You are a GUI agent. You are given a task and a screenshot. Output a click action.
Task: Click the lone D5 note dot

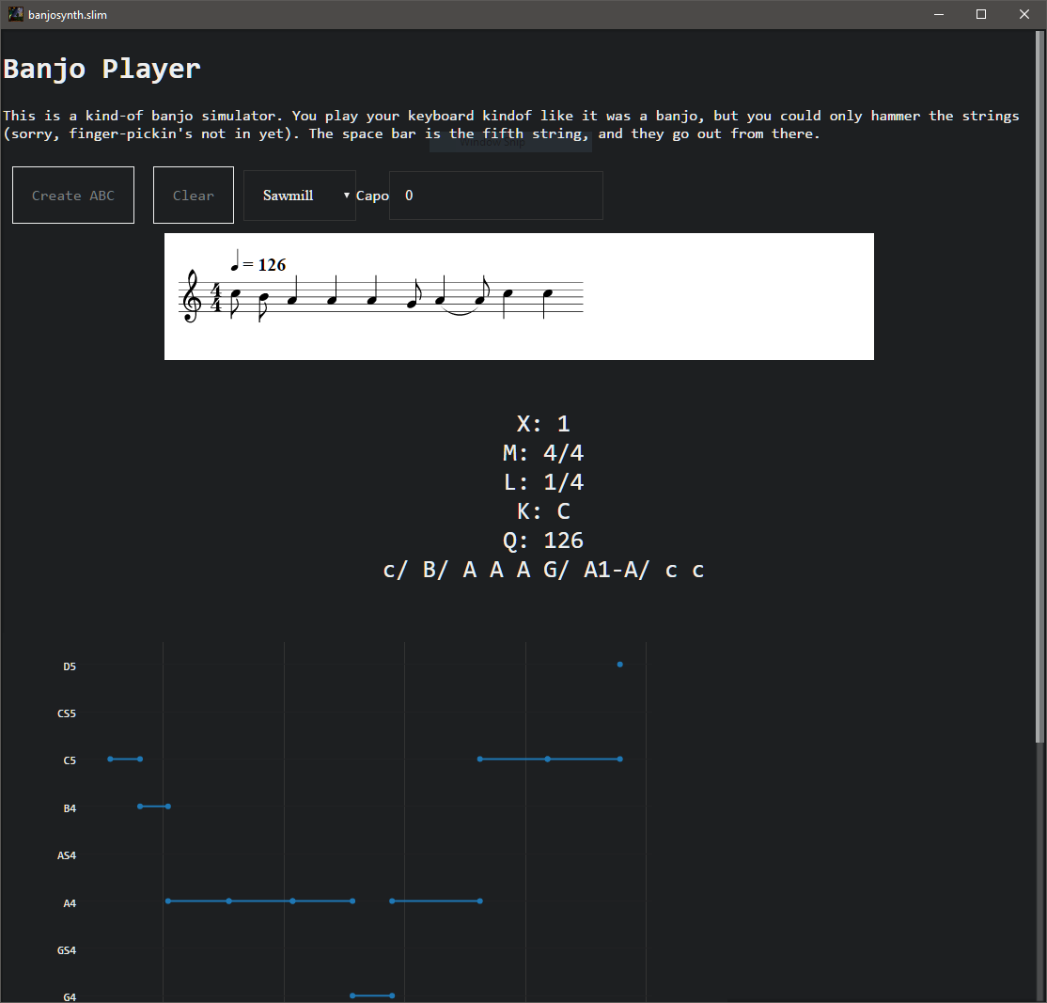(x=619, y=664)
